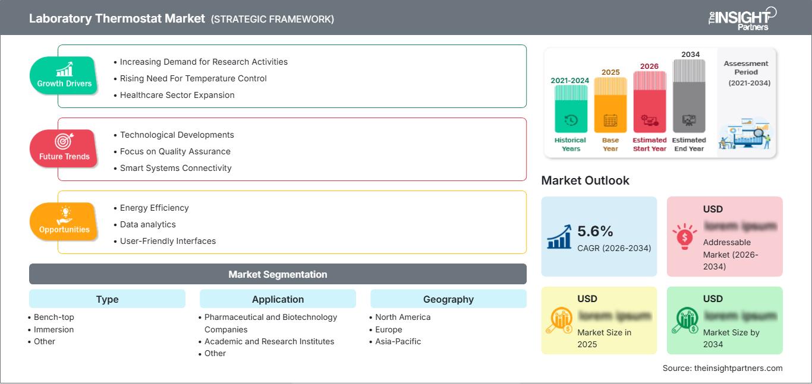
Task: Click the Historical Years clock icon
Action: pyautogui.click(x=571, y=120)
